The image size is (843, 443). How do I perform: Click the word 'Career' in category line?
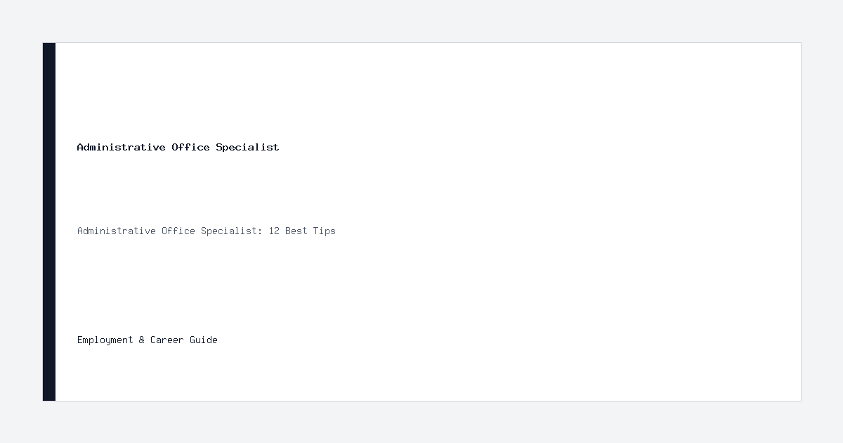pyautogui.click(x=167, y=340)
